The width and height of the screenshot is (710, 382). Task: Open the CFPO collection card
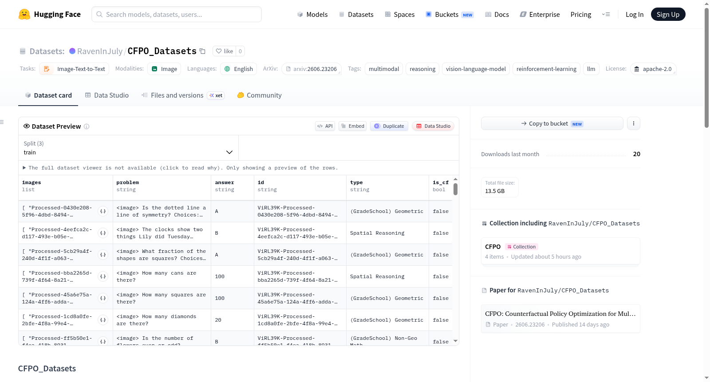(560, 251)
